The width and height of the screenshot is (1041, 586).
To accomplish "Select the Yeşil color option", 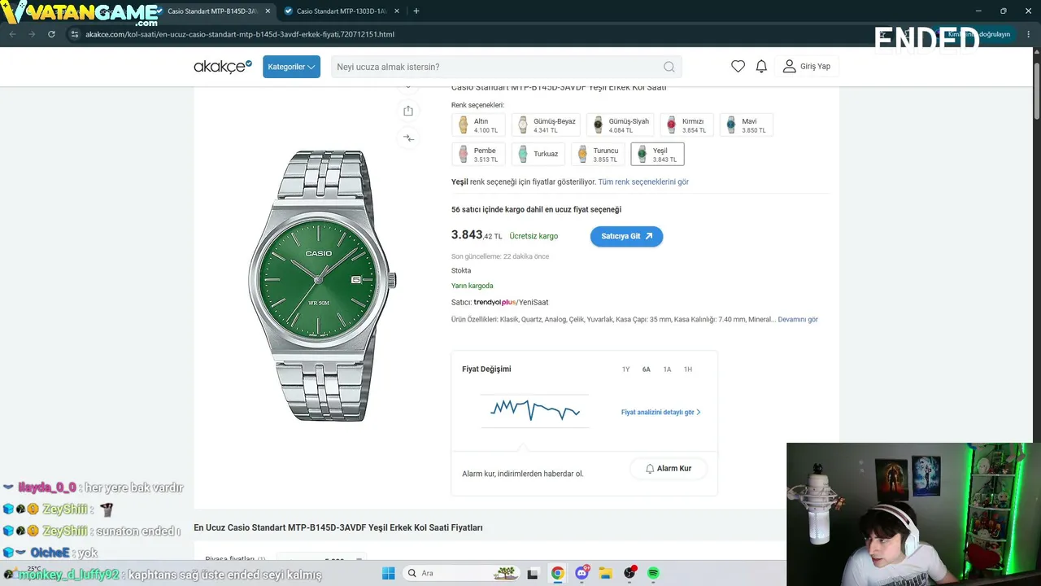I will click(x=657, y=154).
